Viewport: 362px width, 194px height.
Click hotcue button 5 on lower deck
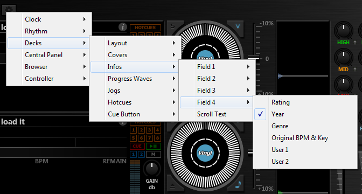point(133,138)
